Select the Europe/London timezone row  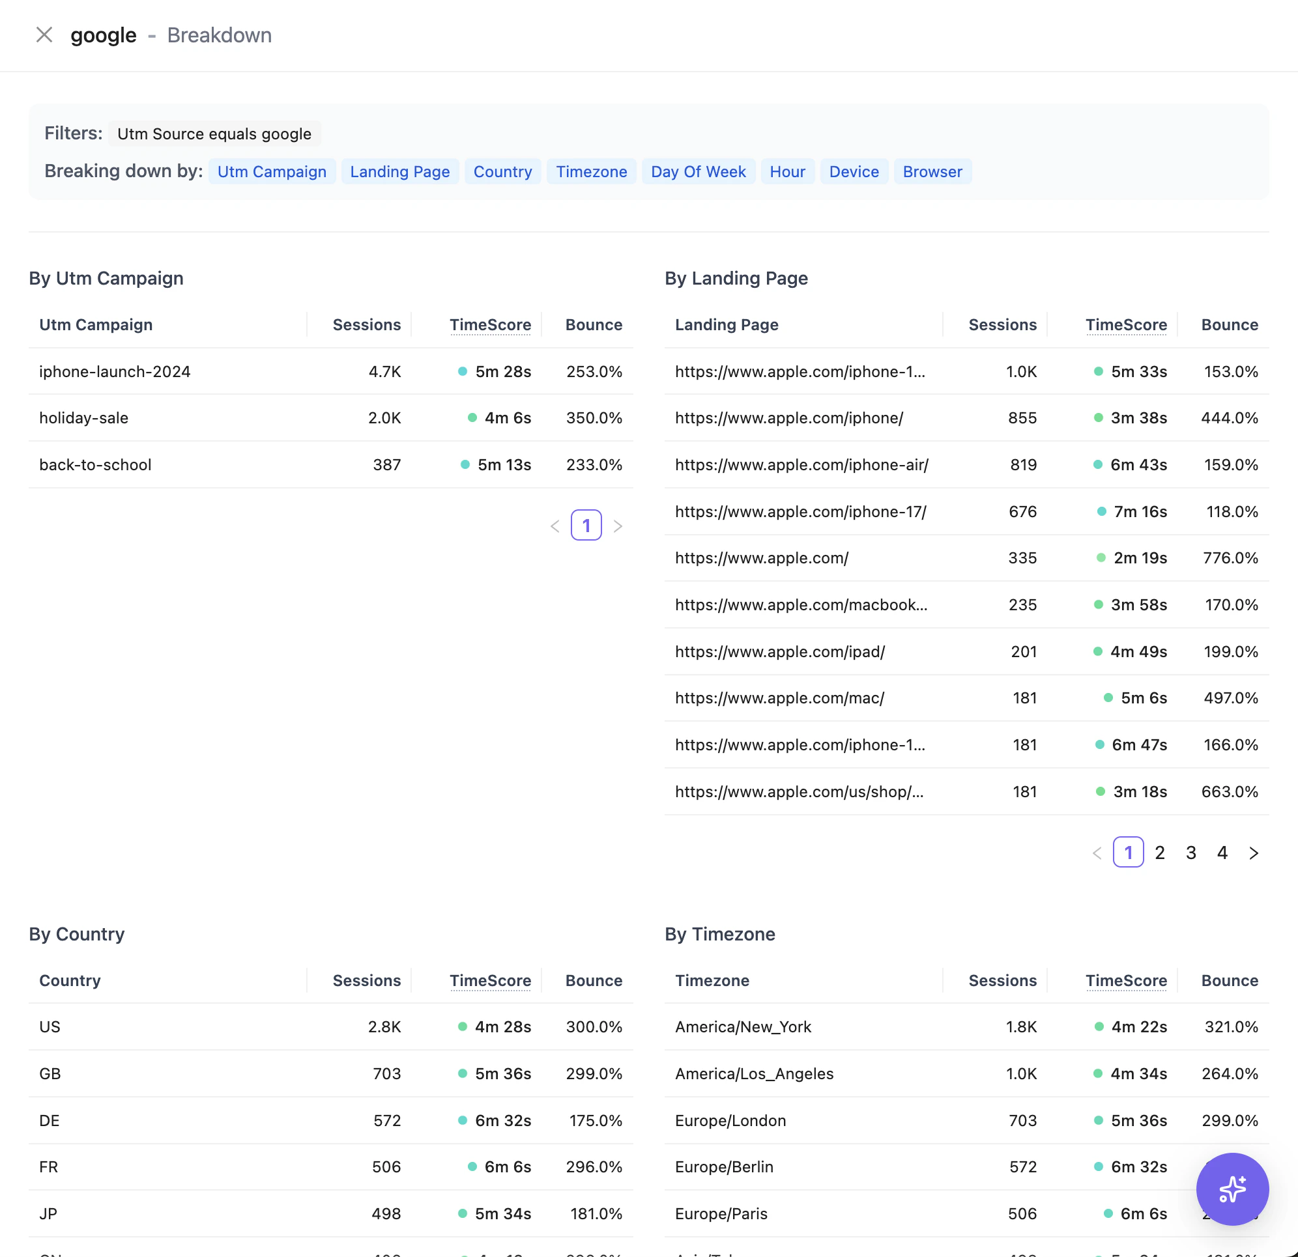click(966, 1121)
